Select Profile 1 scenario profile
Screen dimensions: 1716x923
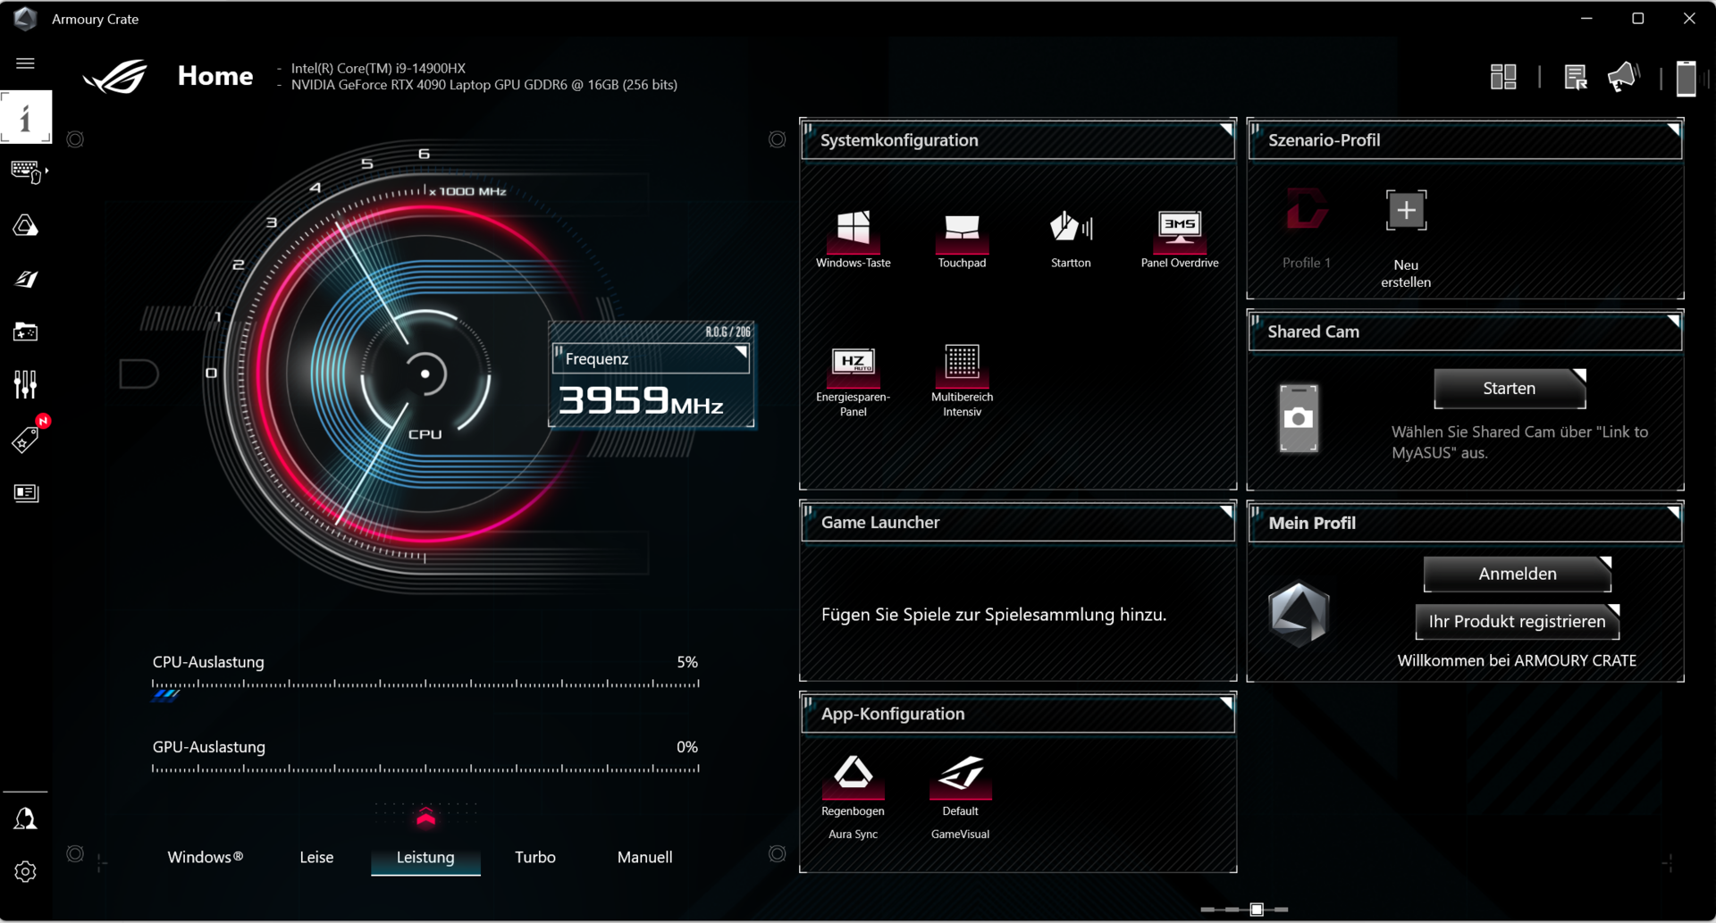[1306, 229]
